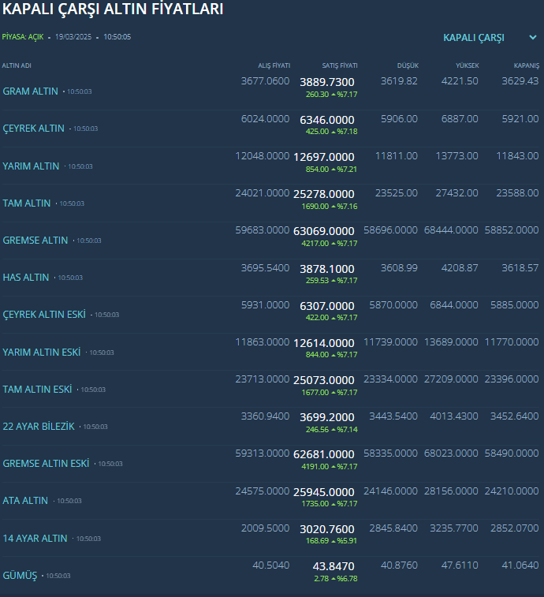This screenshot has height=597, width=544.
Task: Select Ata Altın selling price 25945.0000
Action: click(324, 492)
